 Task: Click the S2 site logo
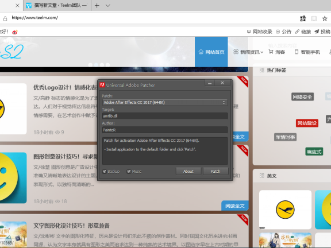[x=11, y=52]
